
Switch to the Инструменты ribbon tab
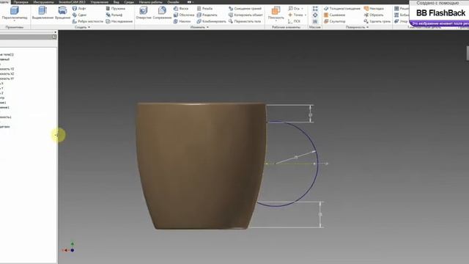tap(44, 2)
